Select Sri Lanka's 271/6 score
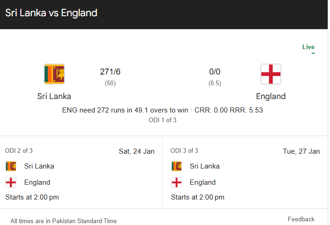The image size is (330, 225). pyautogui.click(x=110, y=72)
